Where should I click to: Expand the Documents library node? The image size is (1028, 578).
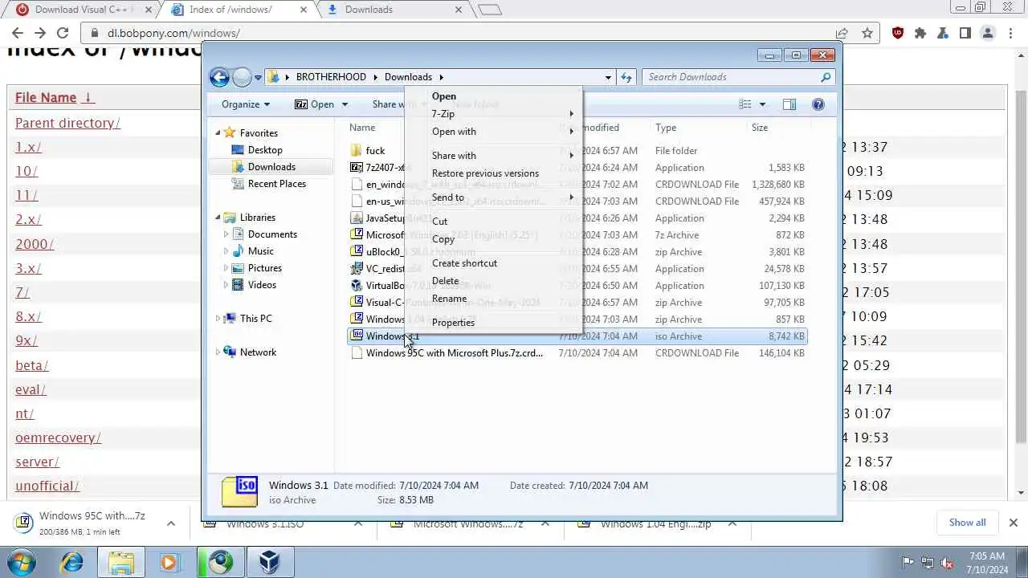(226, 234)
